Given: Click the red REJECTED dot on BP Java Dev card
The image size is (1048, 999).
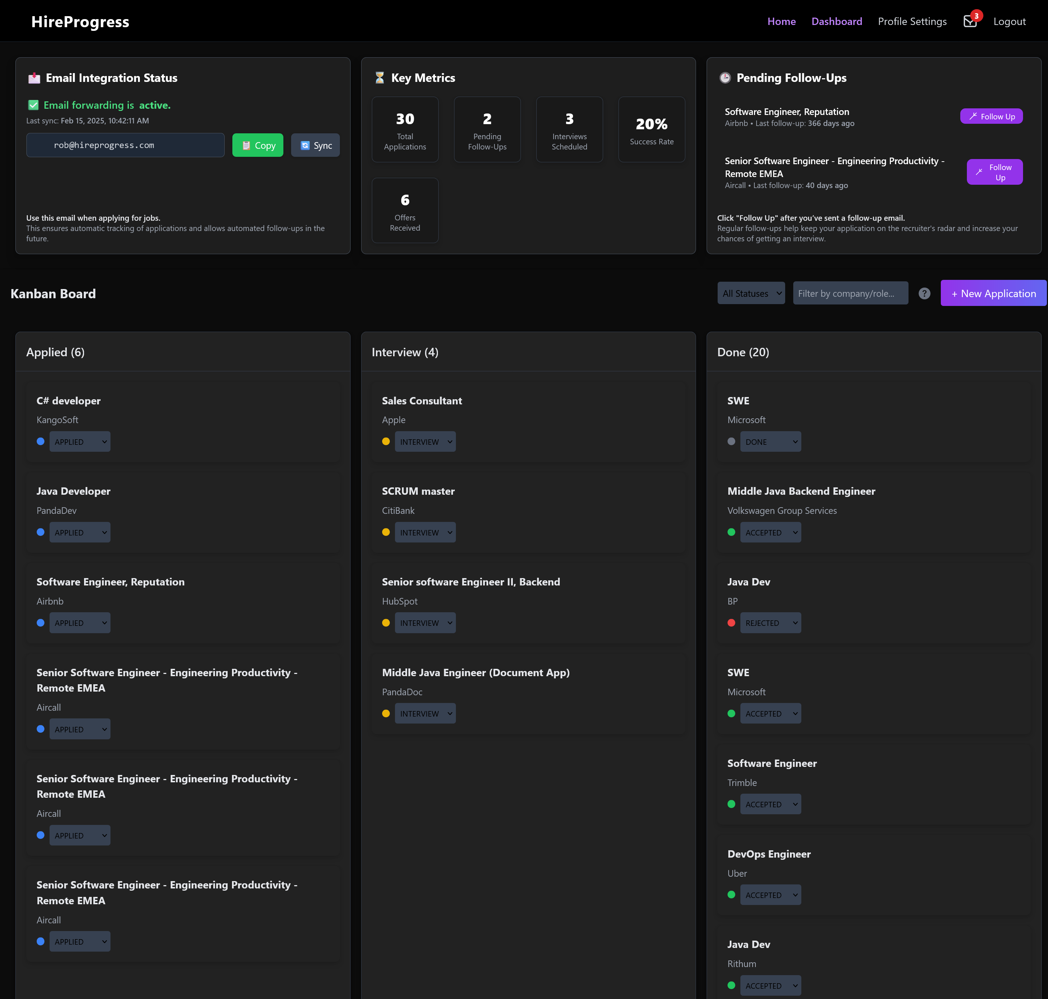Looking at the screenshot, I should (732, 623).
